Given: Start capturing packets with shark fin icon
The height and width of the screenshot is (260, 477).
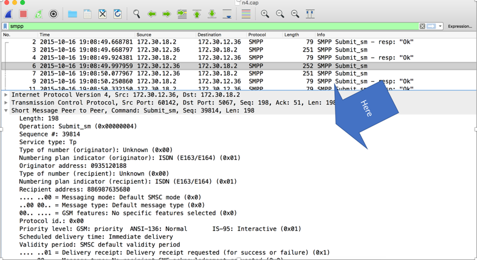Looking at the screenshot, I should coord(9,14).
